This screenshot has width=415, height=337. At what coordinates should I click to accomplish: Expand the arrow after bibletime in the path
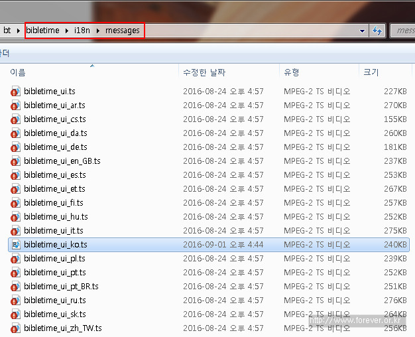point(67,31)
